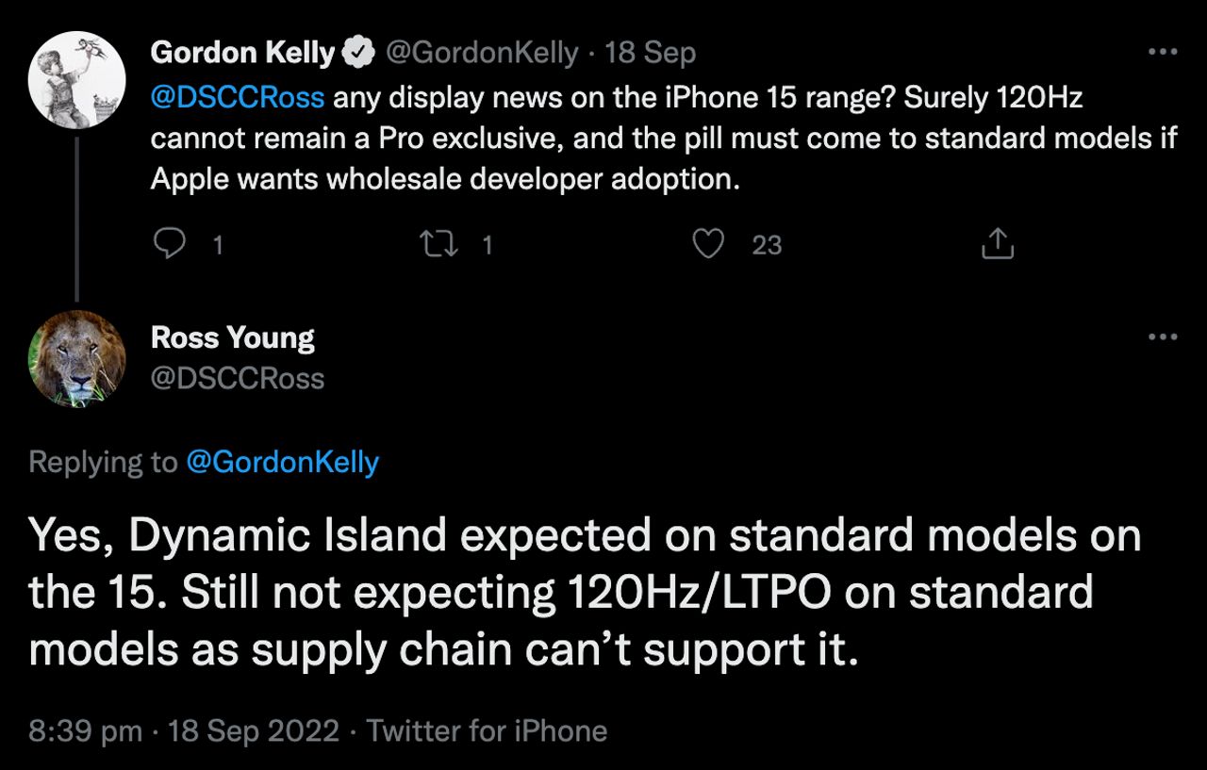Click the 8:39 pm 18 Sep 2022 timestamp

pyautogui.click(x=184, y=730)
